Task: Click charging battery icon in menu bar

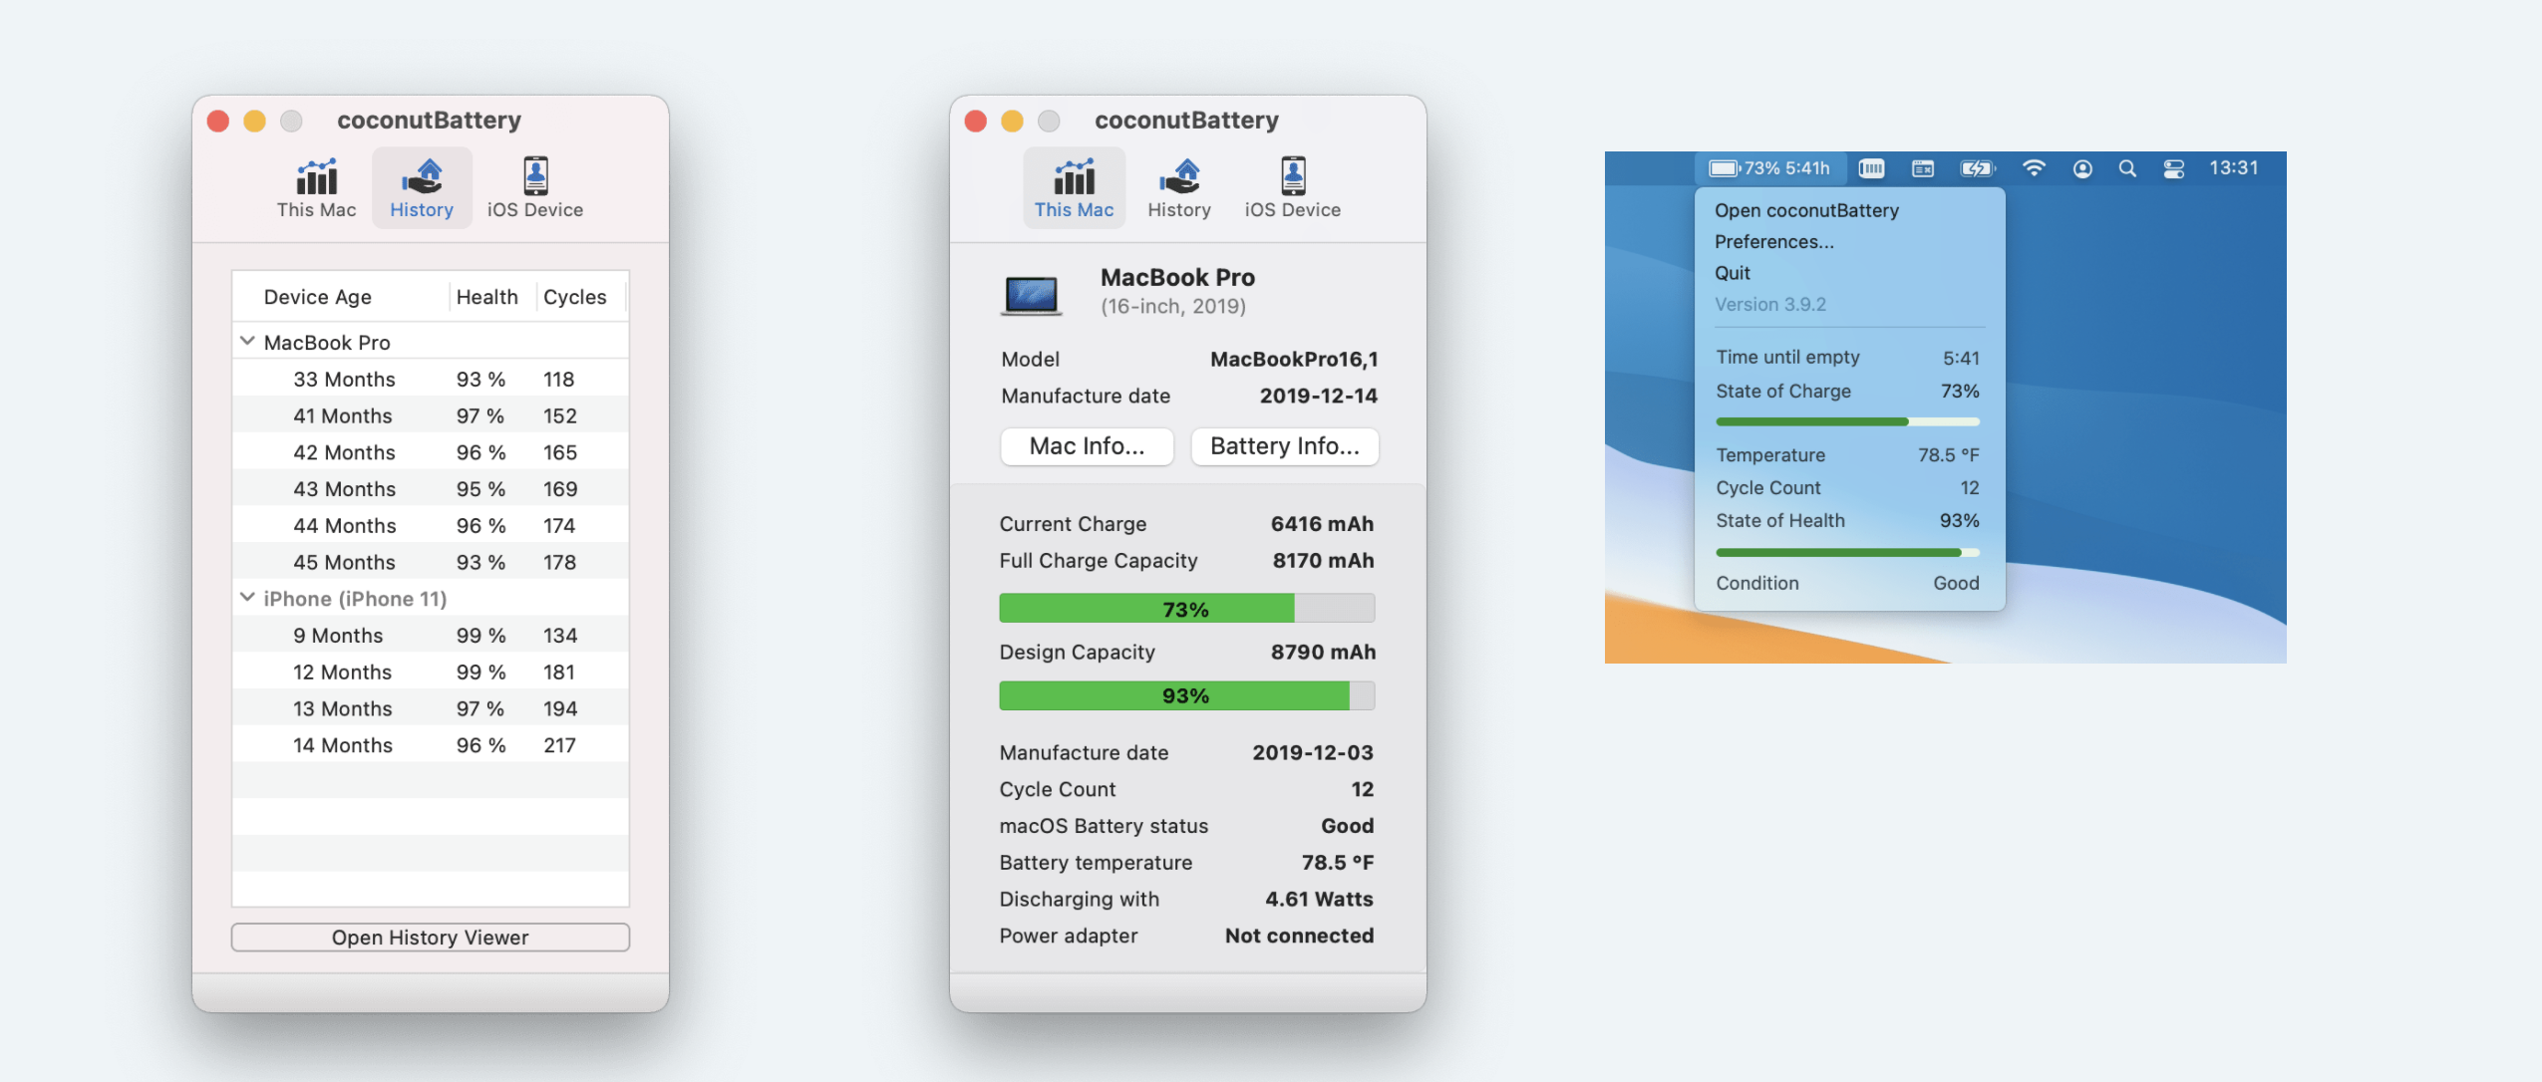Action: [1978, 168]
